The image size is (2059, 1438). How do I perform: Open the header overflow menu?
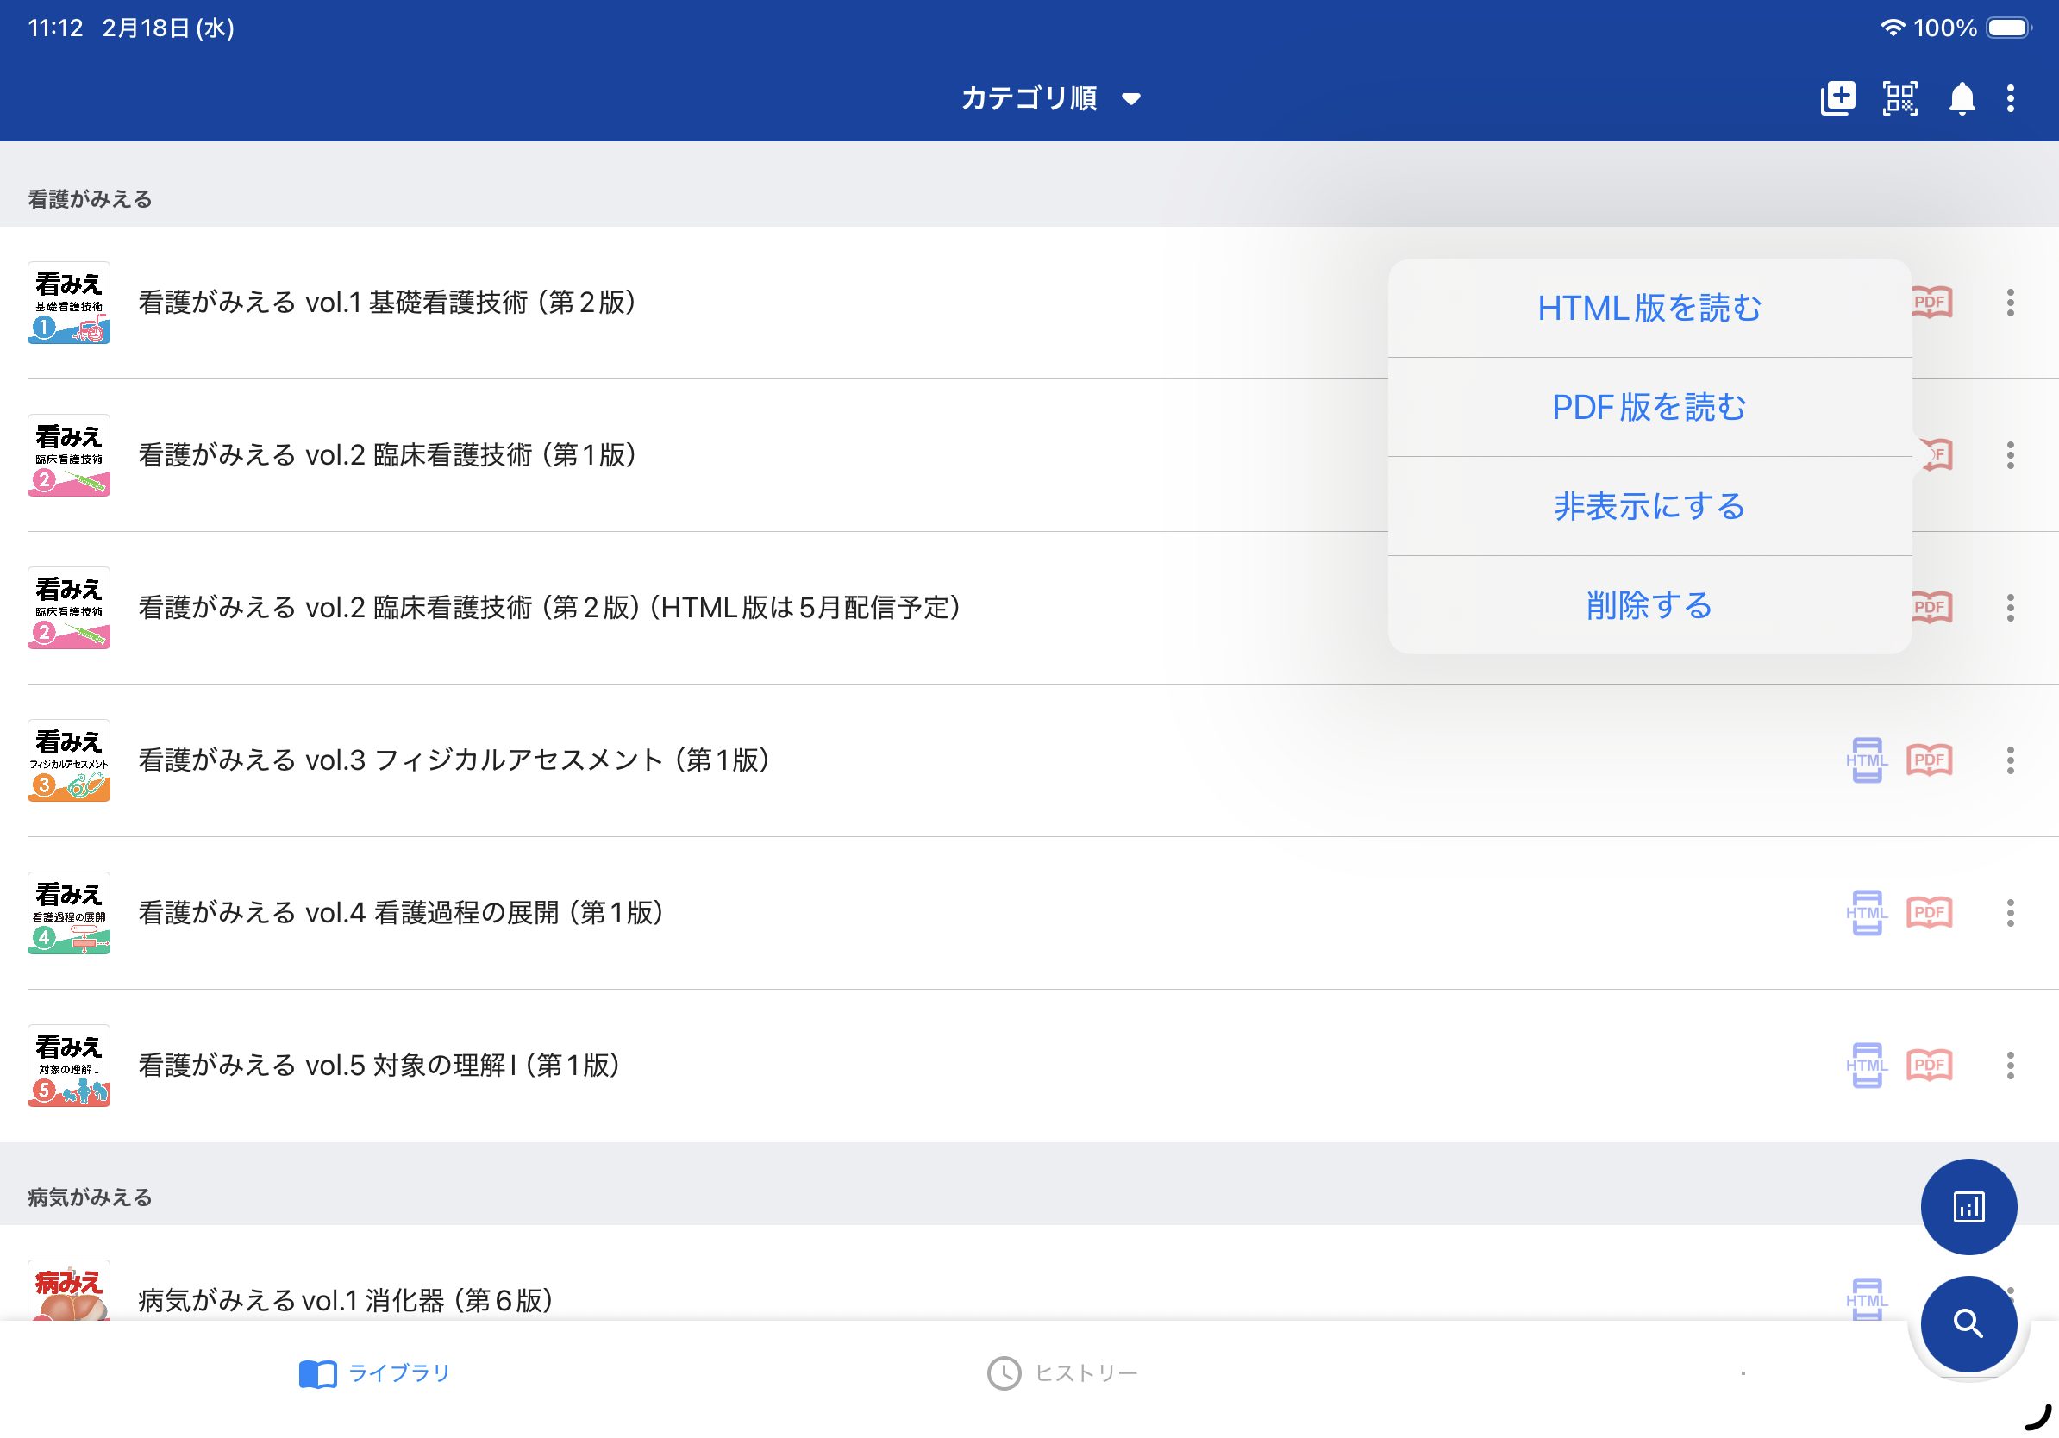pos(2011,97)
